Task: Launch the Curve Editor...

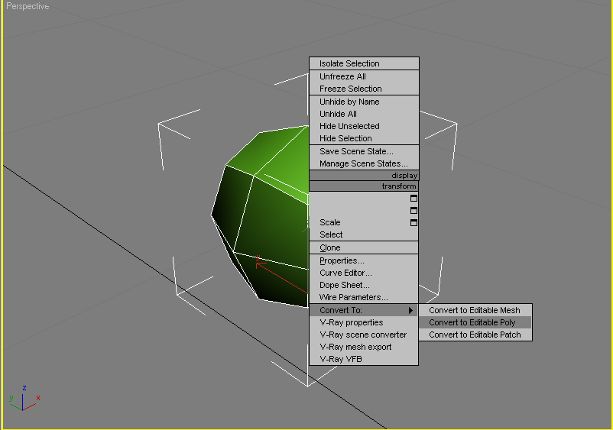Action: [364, 273]
